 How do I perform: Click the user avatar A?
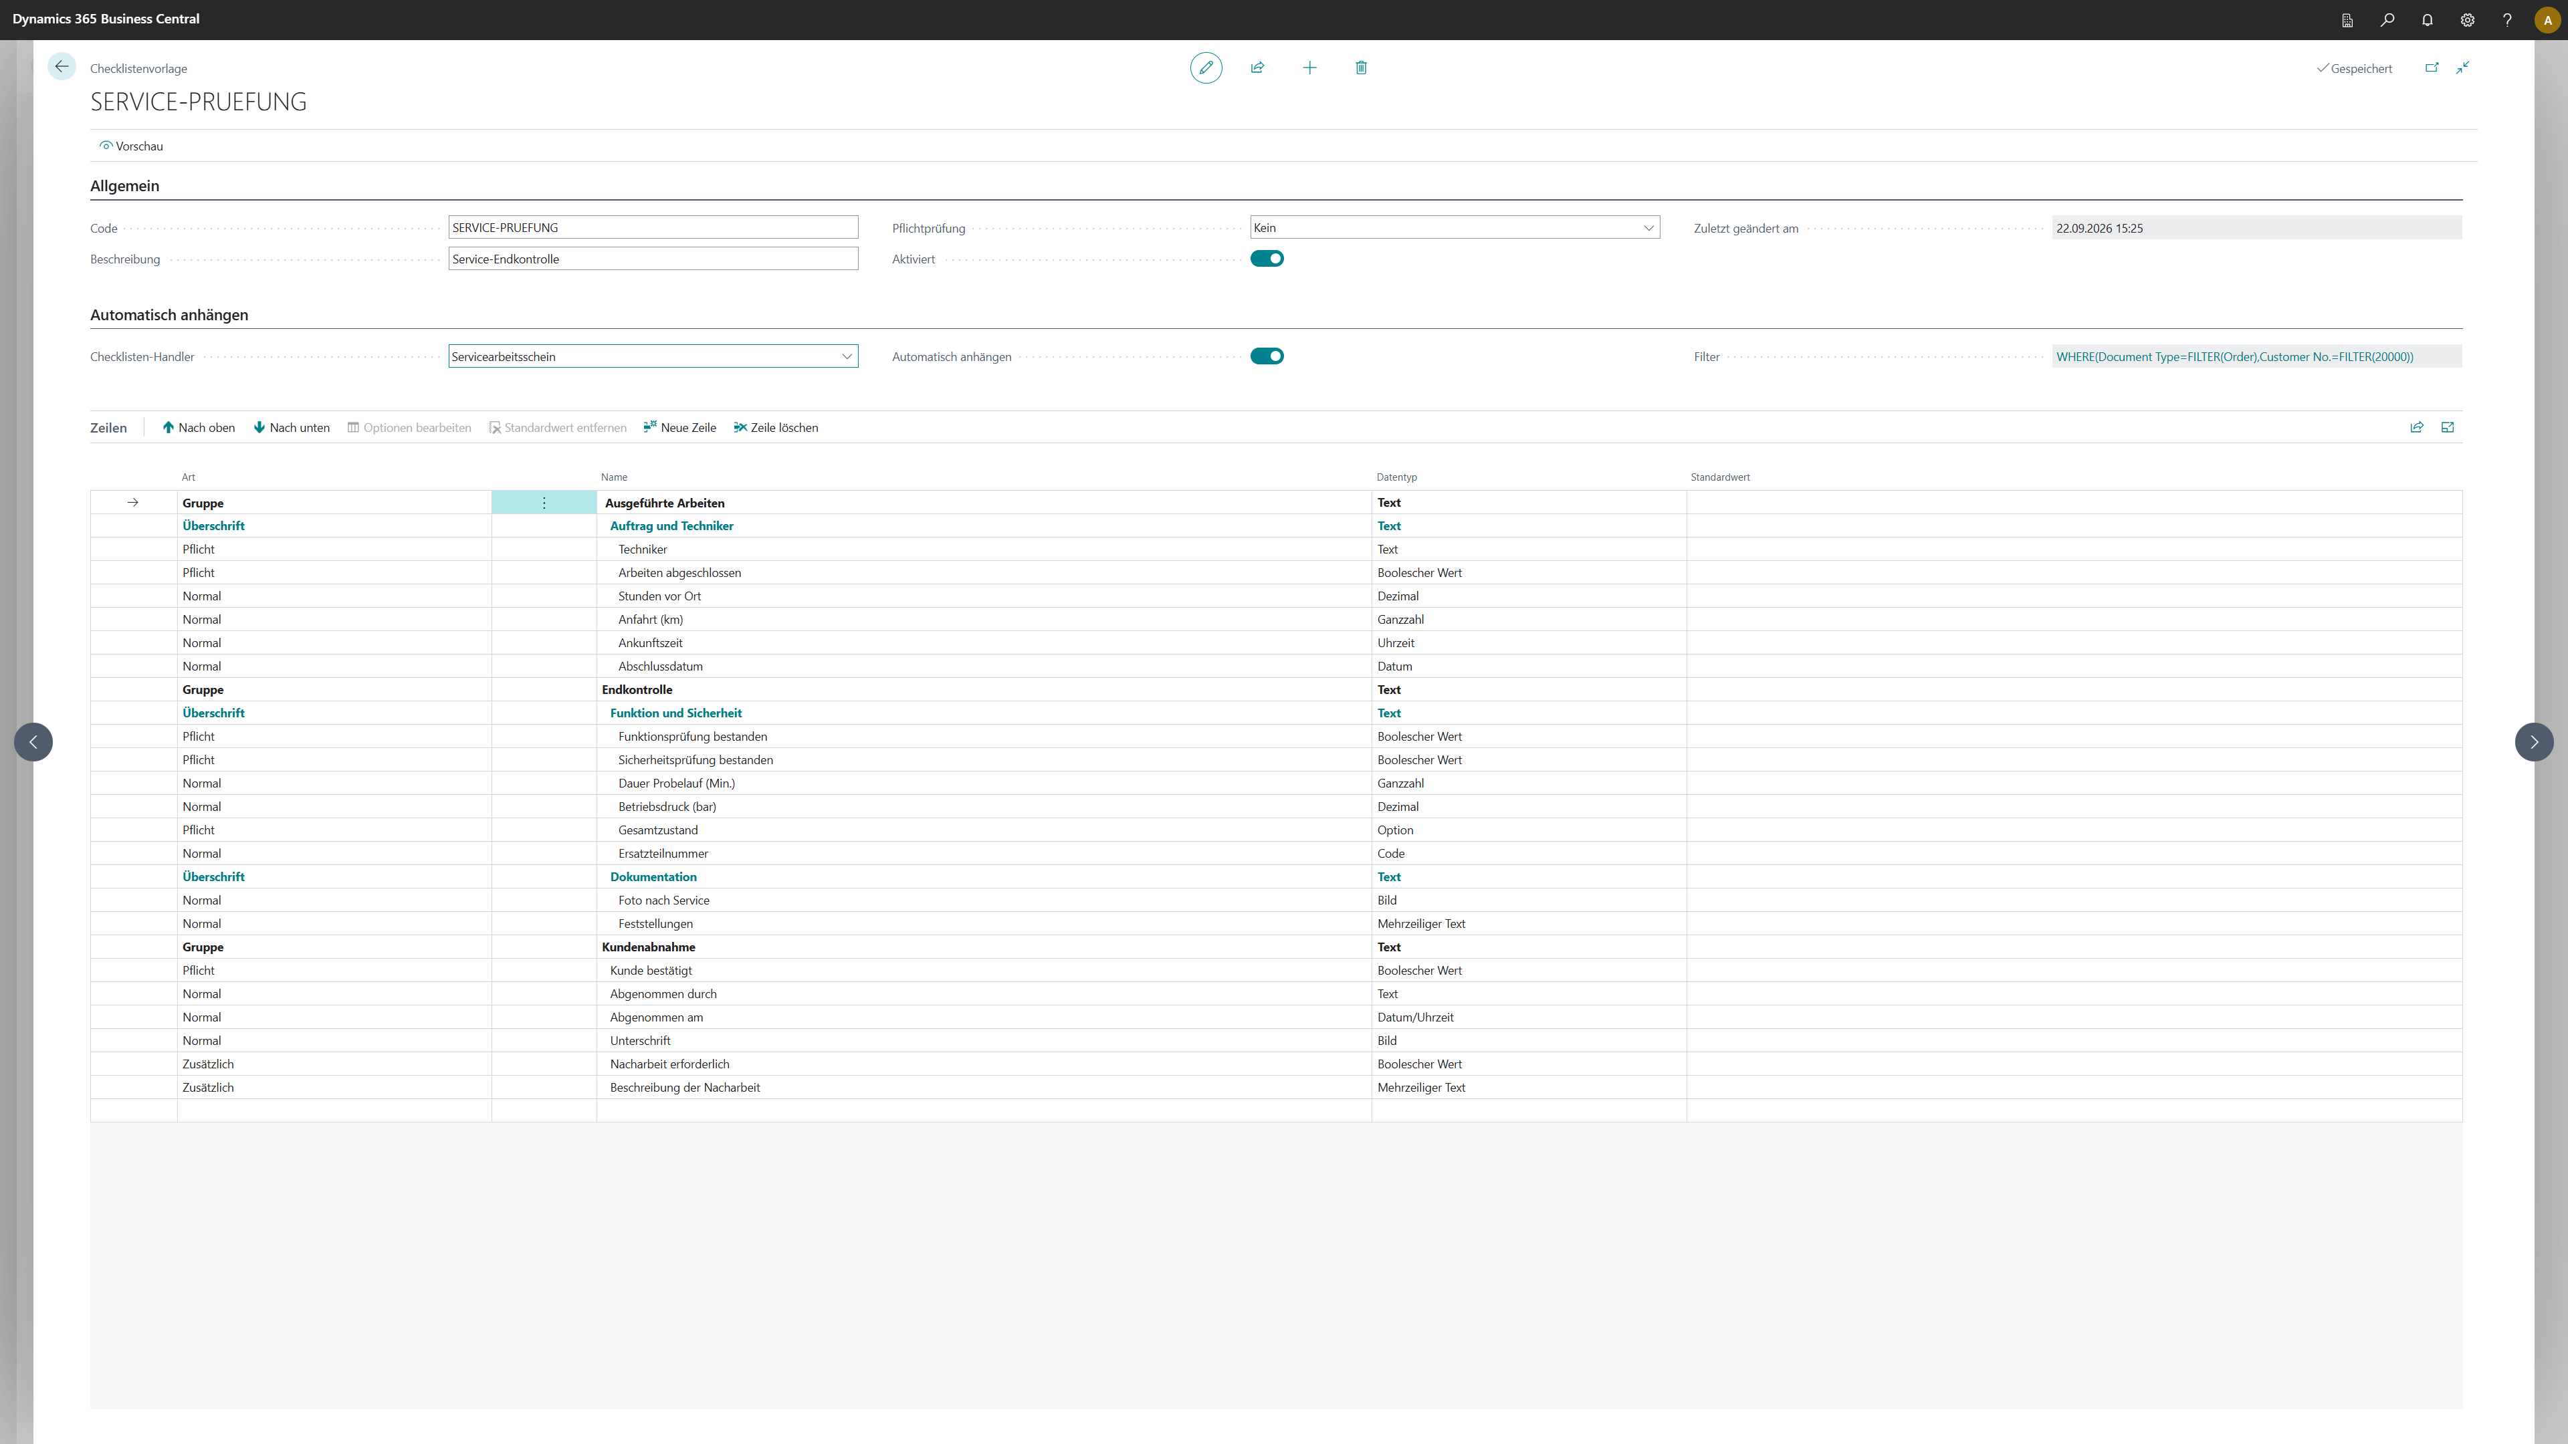2548,20
